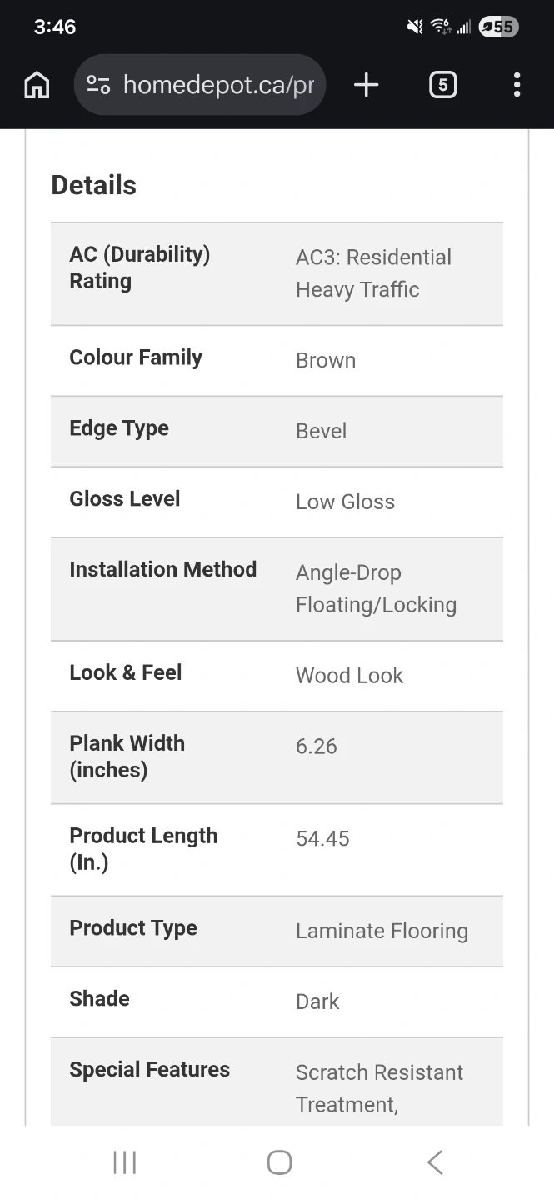
Task: Select the Laminate Flooring product type text
Action: click(382, 932)
